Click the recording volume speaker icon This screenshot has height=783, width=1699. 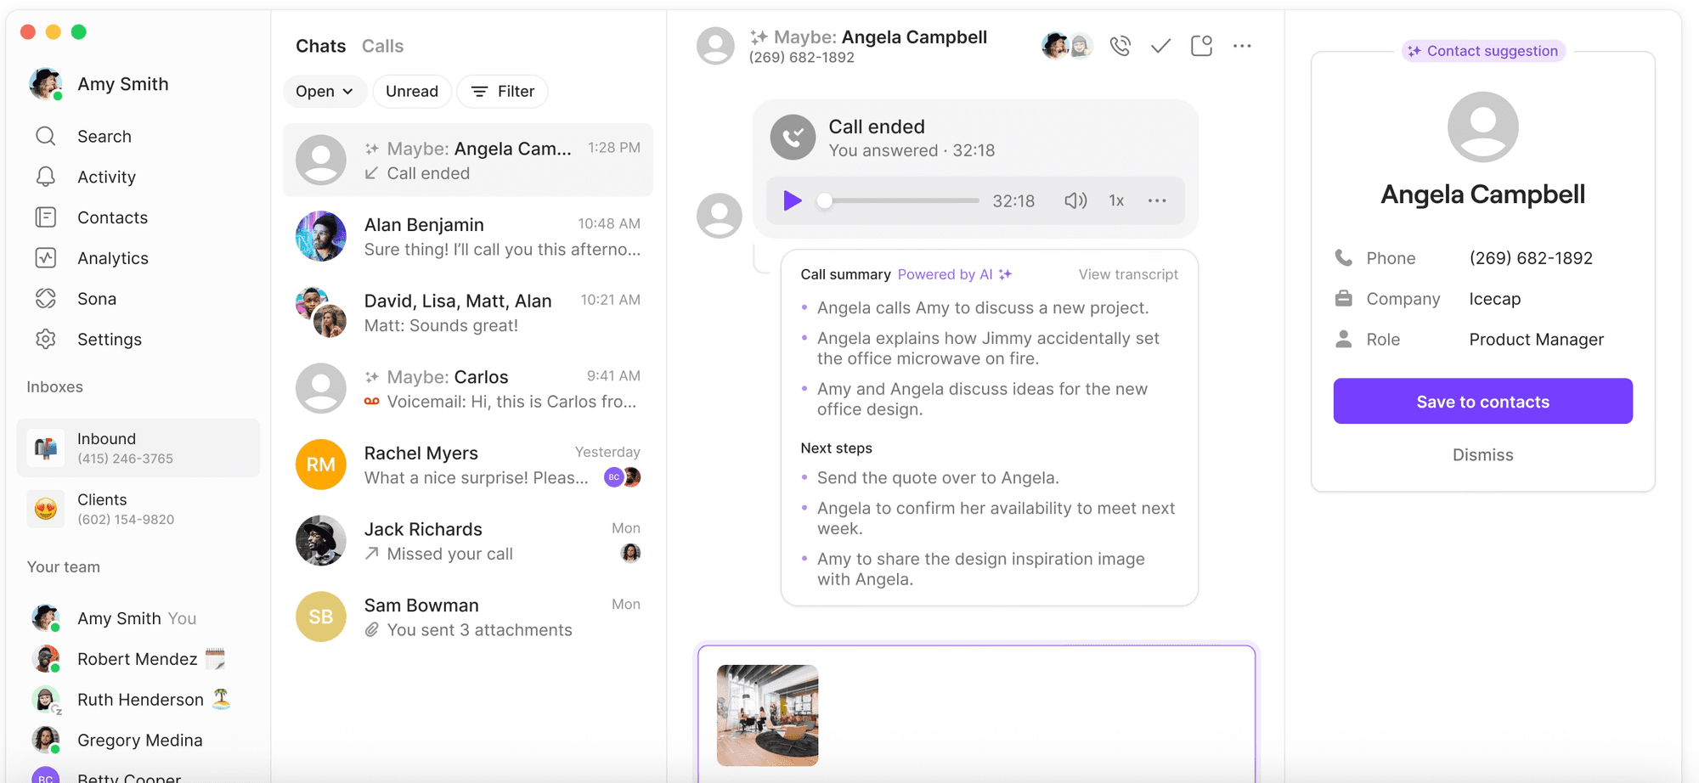pos(1075,200)
